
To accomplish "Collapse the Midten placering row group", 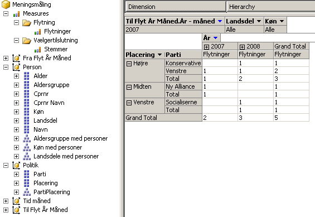I will tap(129, 87).
